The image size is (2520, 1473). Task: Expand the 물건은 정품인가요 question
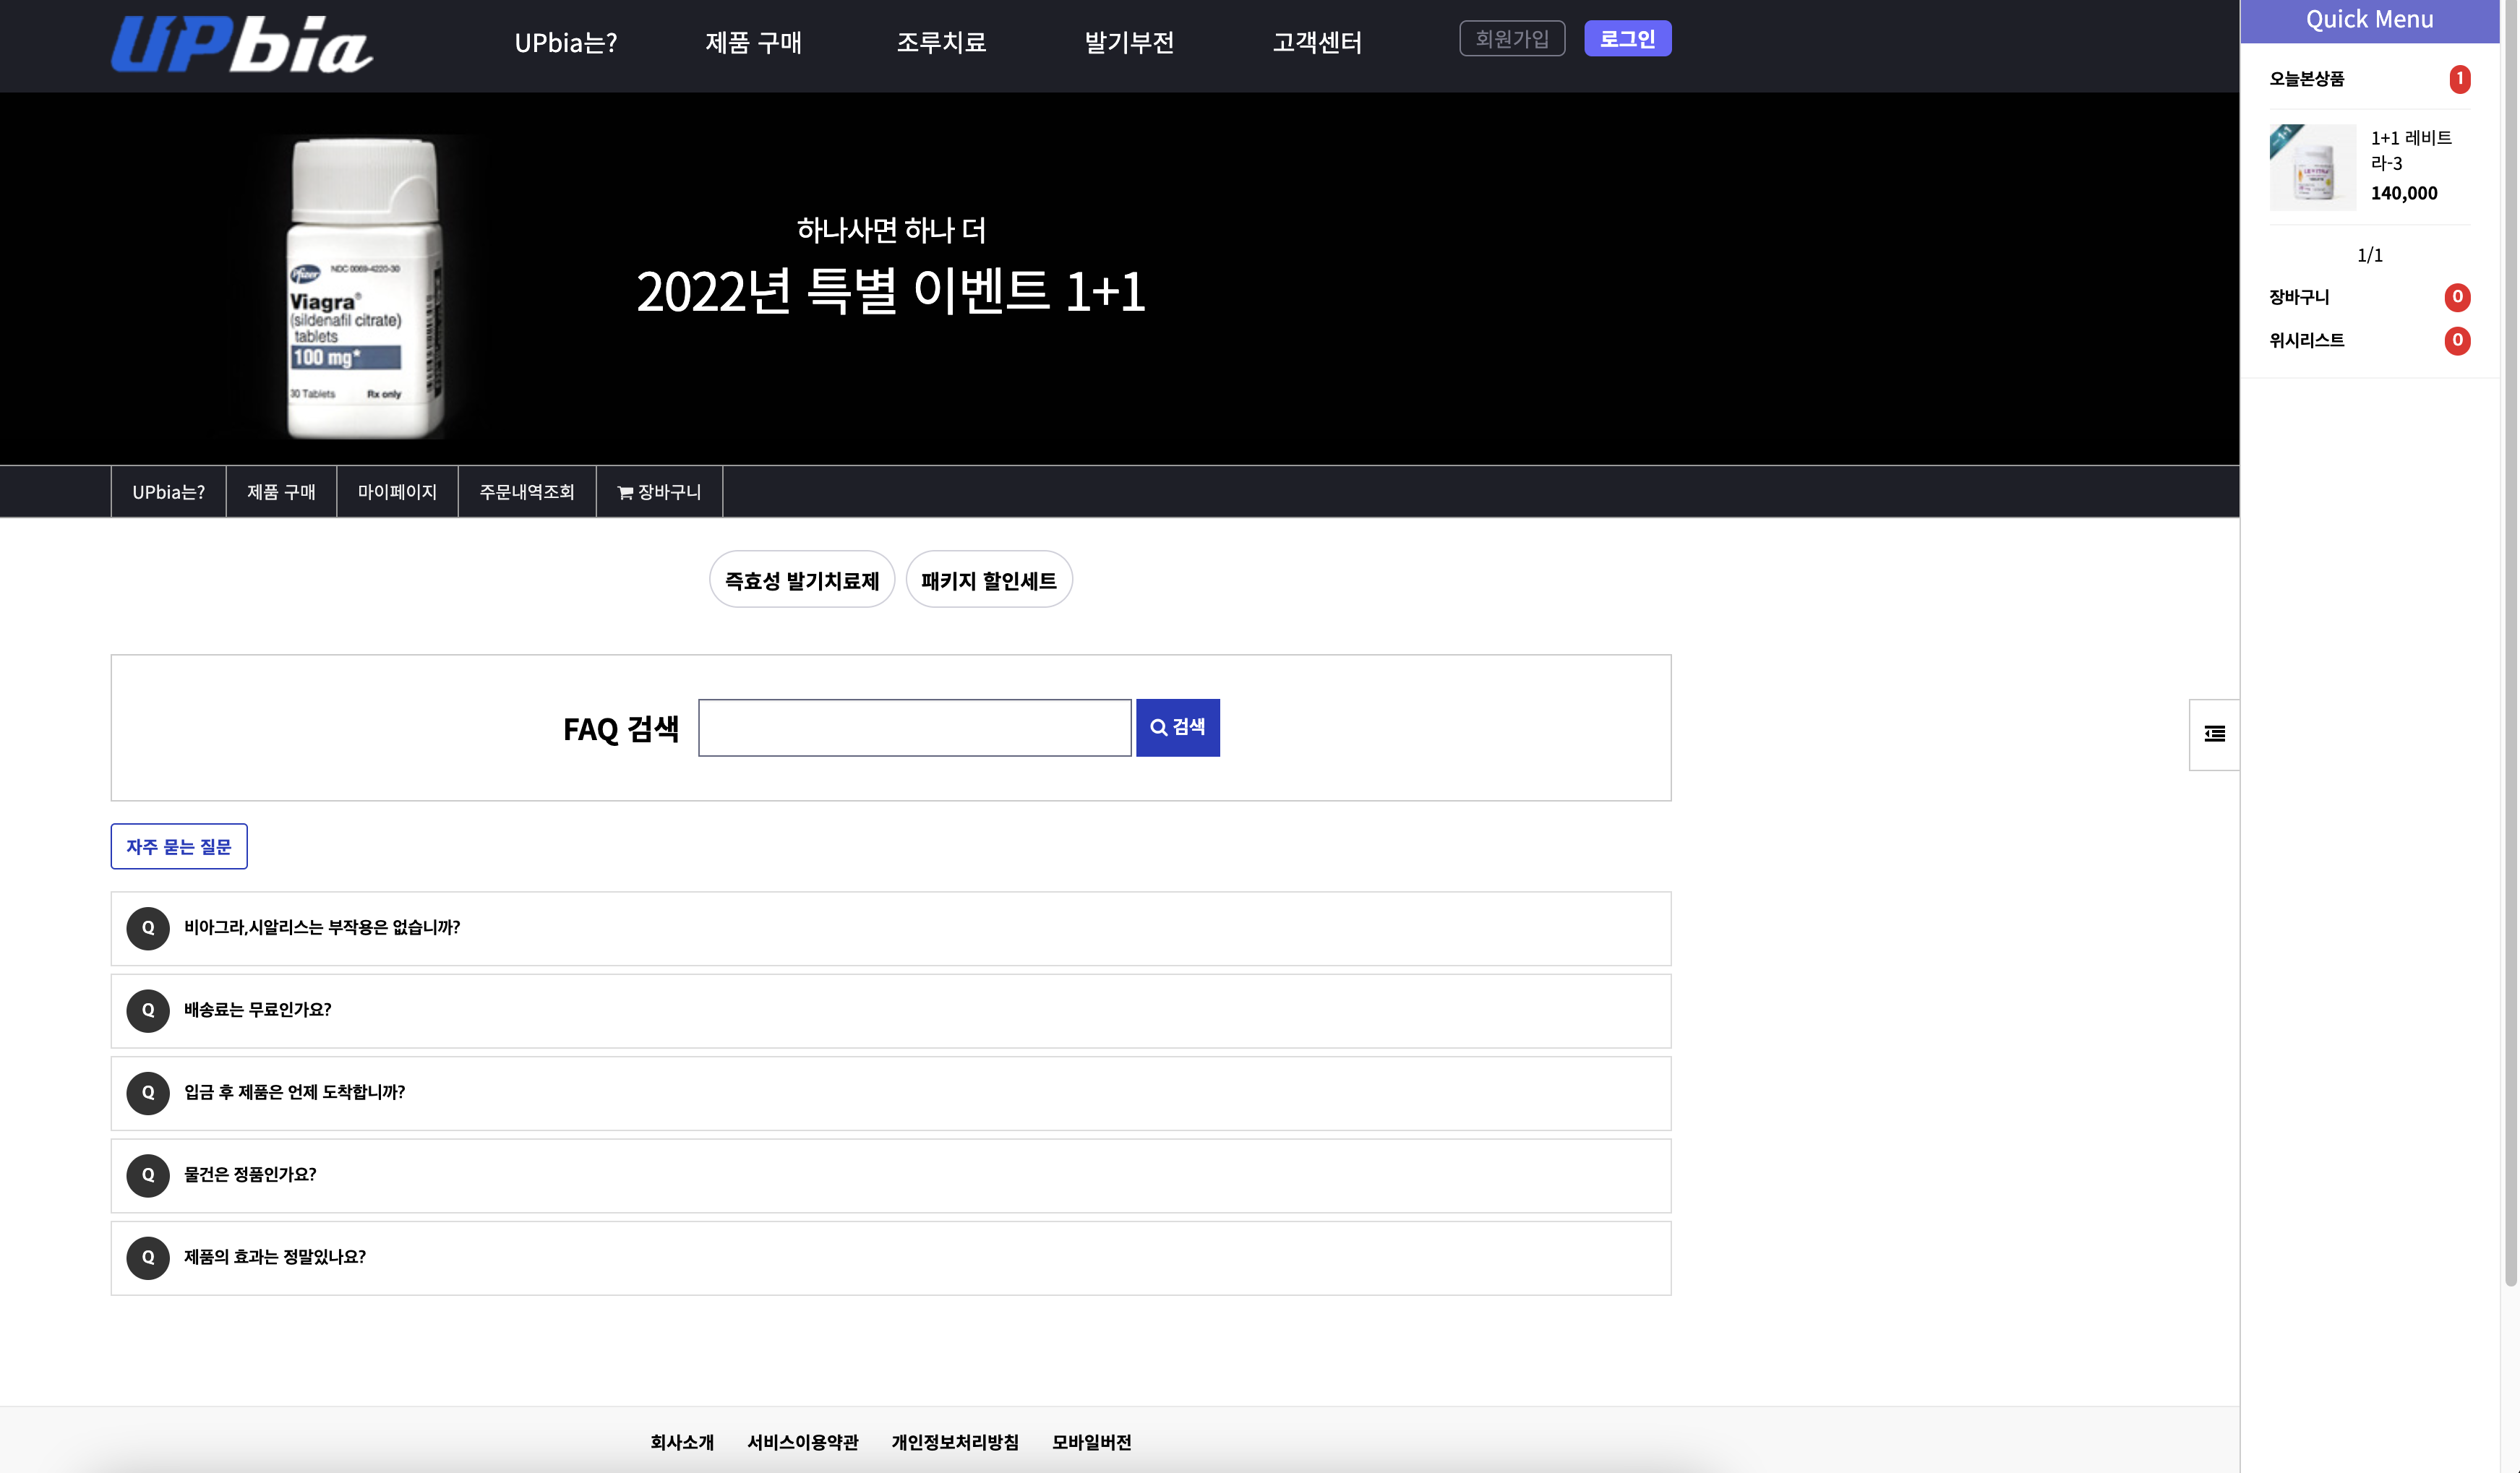pos(250,1175)
